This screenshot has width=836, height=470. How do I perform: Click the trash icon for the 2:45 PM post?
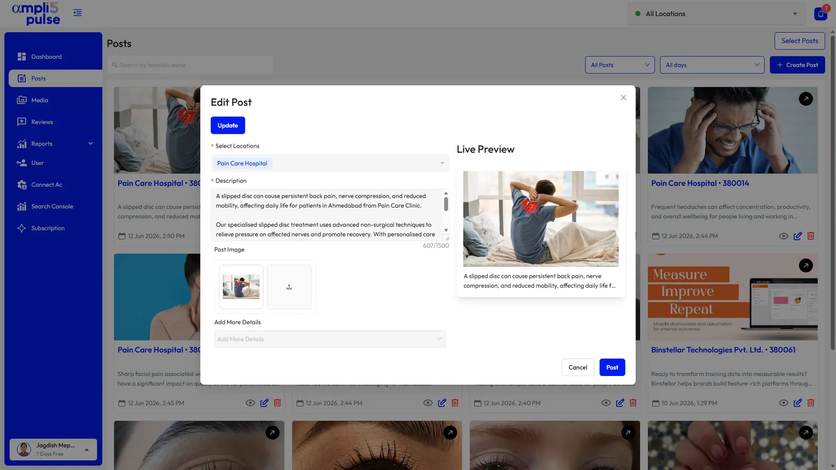click(277, 403)
